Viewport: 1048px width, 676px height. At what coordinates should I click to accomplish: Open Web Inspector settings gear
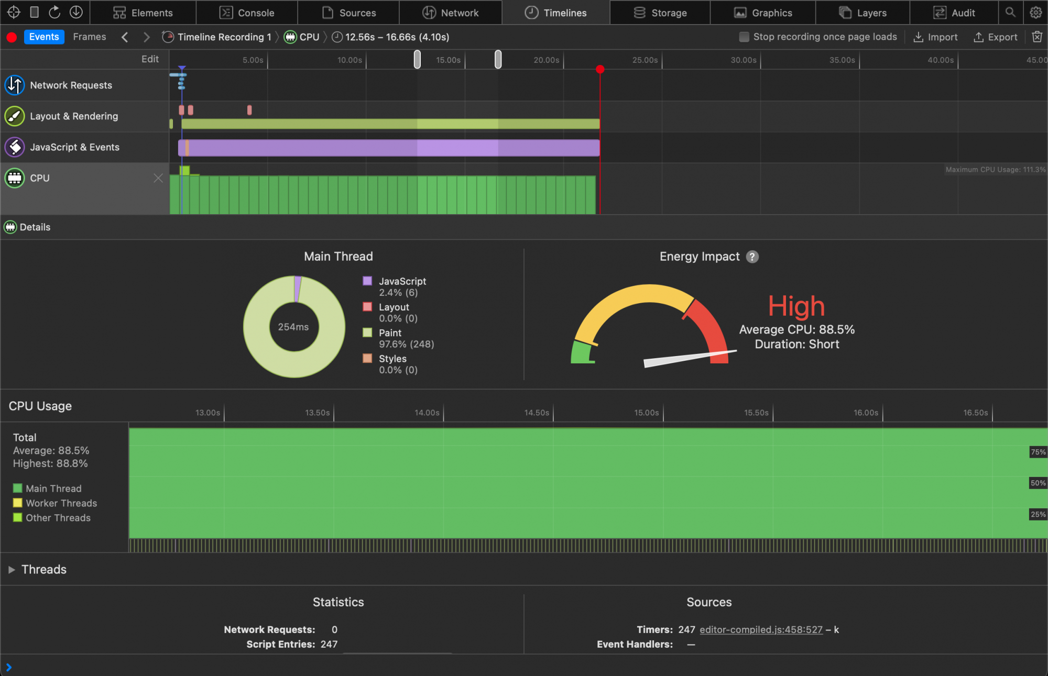[x=1035, y=12]
